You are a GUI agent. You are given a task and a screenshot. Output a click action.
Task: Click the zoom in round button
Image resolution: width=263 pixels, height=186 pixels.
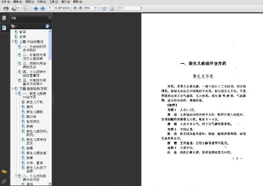[81, 8]
